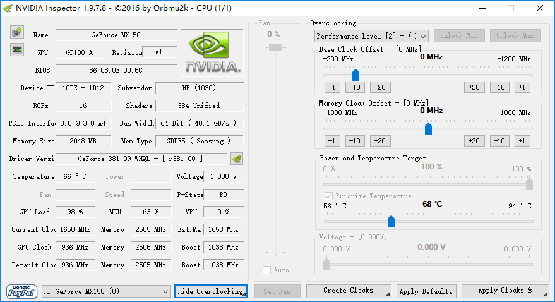Click the Temperature value 66 °C
Viewport: 555px width, 302px height.
tap(75, 176)
